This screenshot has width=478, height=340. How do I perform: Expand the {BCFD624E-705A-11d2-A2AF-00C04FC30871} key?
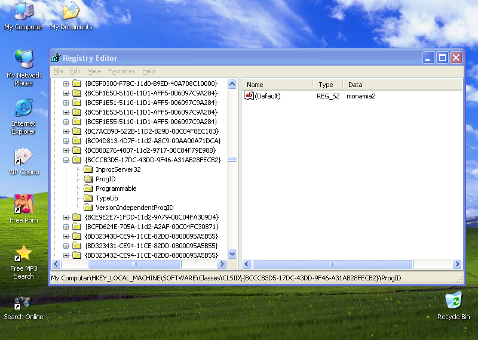66,227
